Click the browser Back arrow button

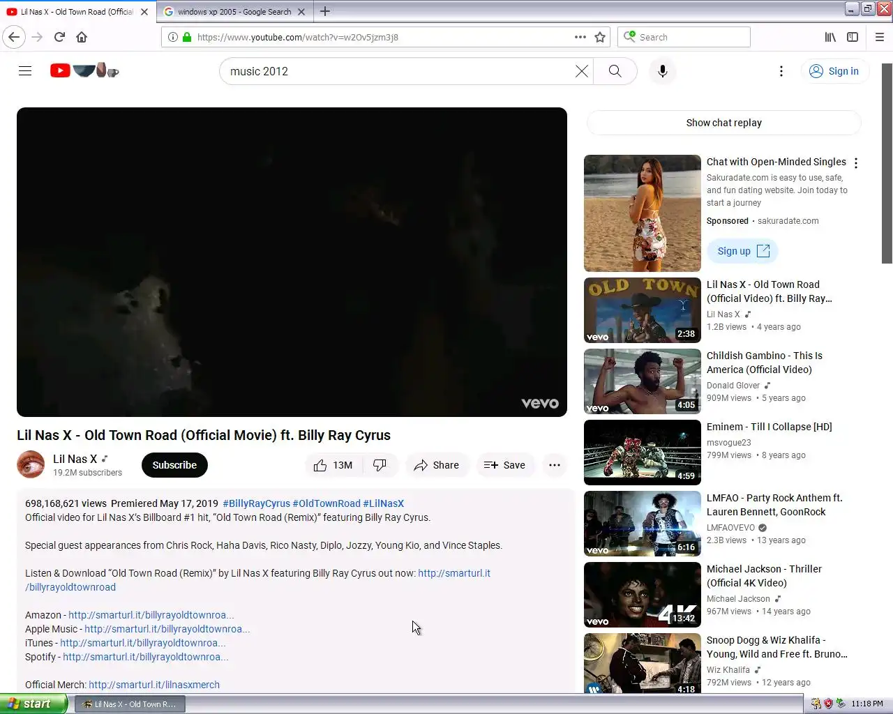14,37
